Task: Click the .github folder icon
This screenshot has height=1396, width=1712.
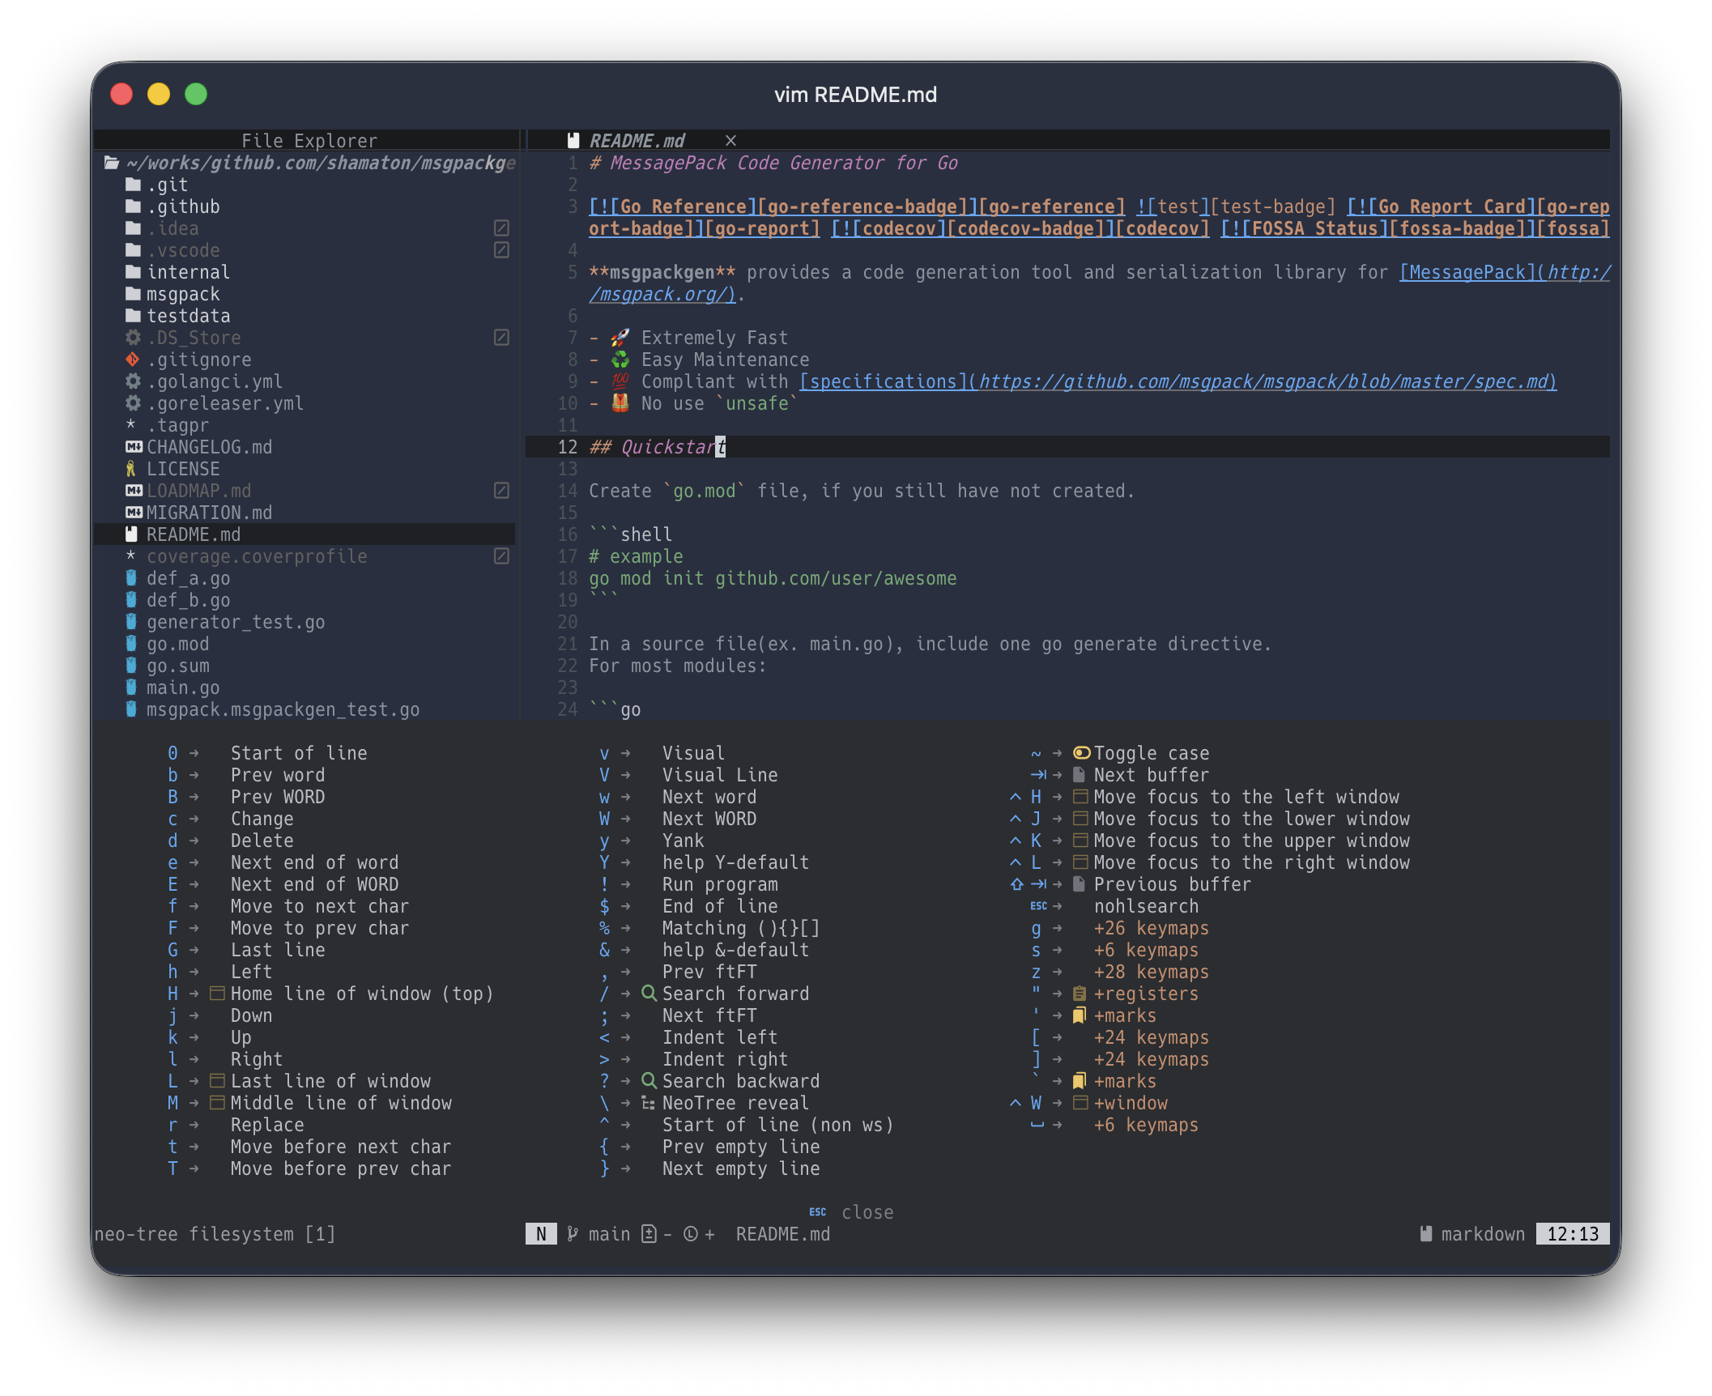Action: [134, 206]
